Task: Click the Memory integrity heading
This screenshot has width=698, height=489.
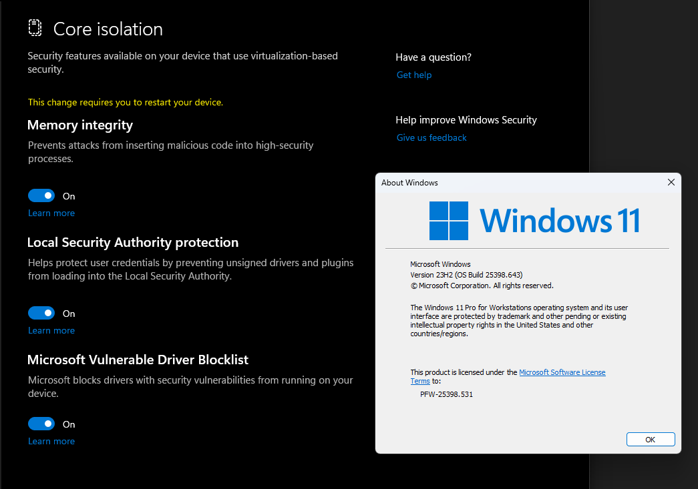Action: (80, 125)
